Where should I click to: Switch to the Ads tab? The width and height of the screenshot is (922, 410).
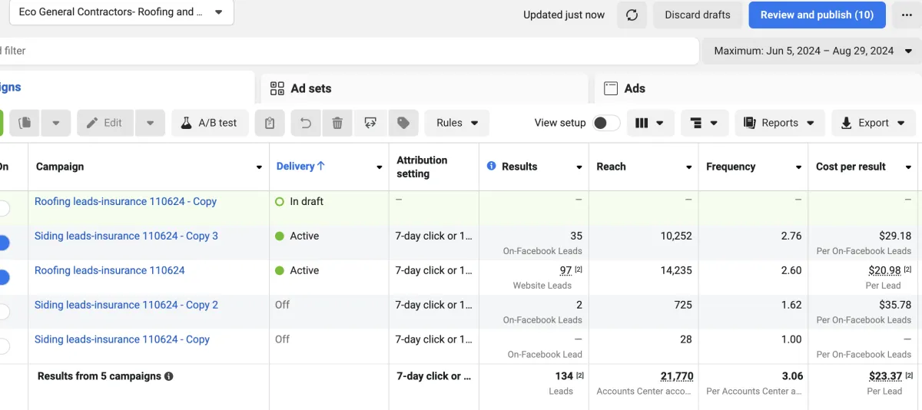[758, 88]
